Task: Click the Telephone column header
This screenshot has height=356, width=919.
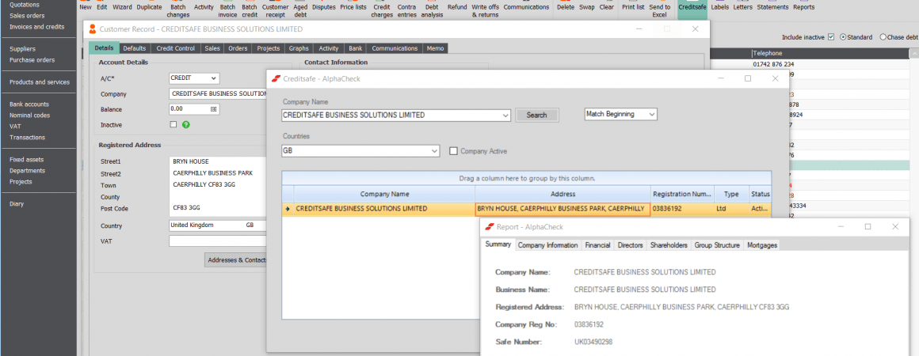Action: point(830,53)
